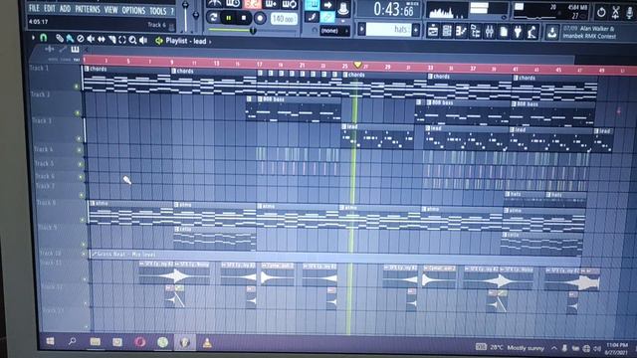
Task: Mute Track 4 via its green light
Action: [x=80, y=150]
